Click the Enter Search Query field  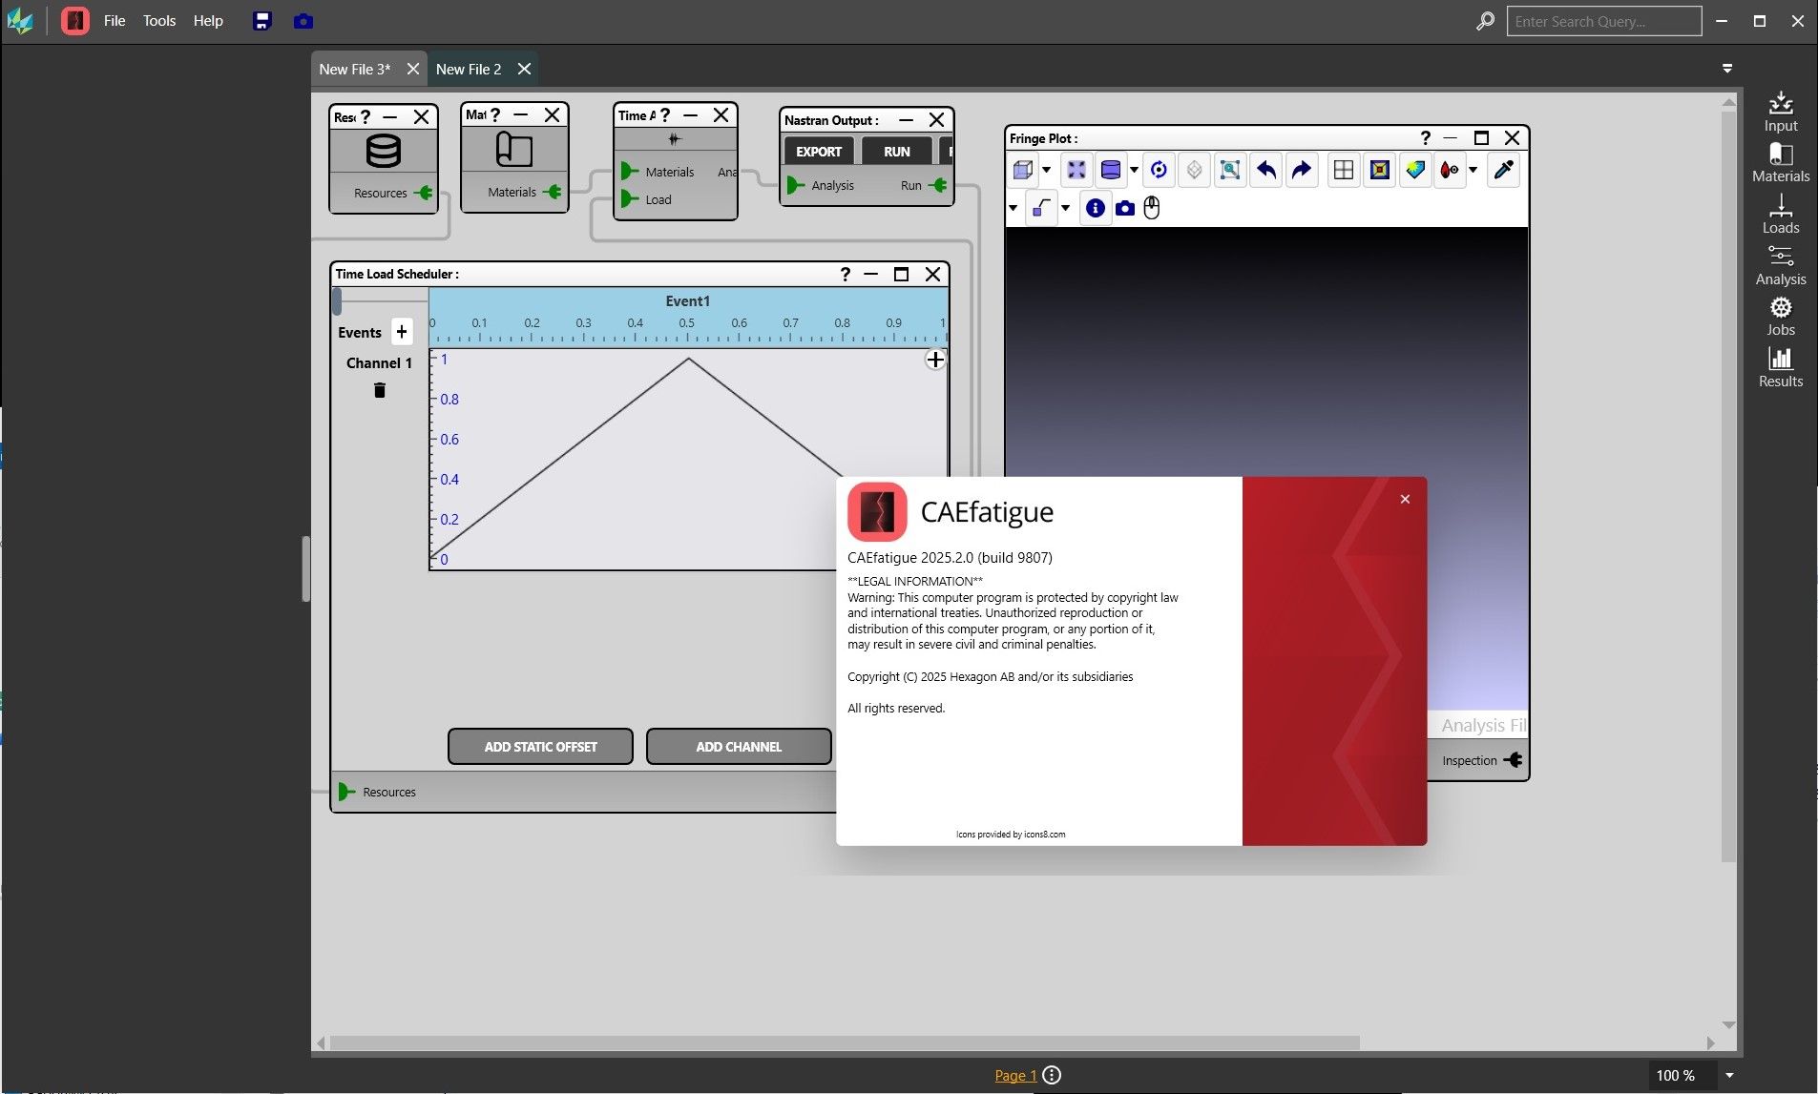coord(1603,21)
